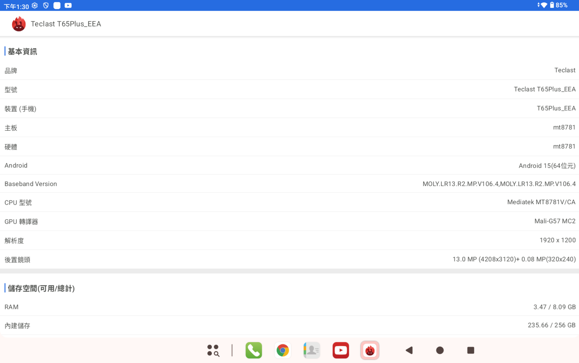The image size is (579, 363).
Task: Select the 解析度 value 1920 x 1200
Action: (557, 240)
